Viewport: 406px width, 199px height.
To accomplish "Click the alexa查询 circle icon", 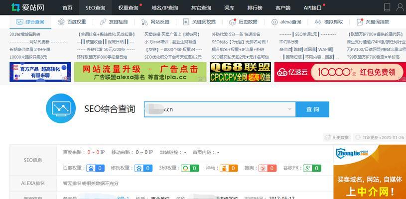I will [274, 22].
